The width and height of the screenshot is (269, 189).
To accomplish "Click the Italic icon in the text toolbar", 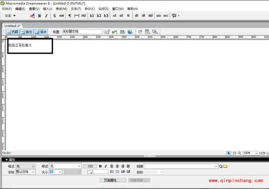I will click(x=46, y=16).
